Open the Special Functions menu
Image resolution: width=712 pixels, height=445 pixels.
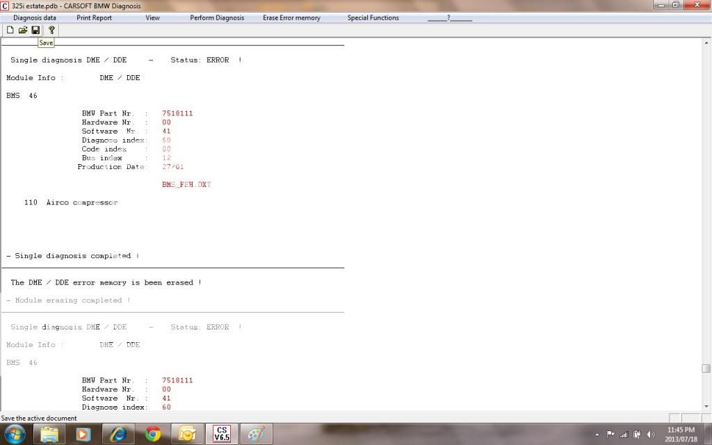(373, 17)
